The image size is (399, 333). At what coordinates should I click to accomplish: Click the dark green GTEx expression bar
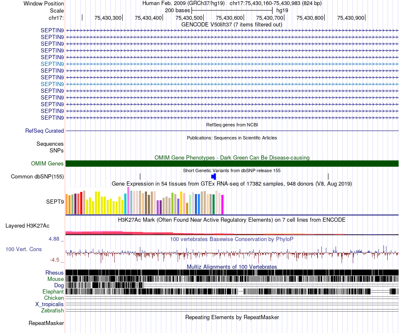point(214,204)
